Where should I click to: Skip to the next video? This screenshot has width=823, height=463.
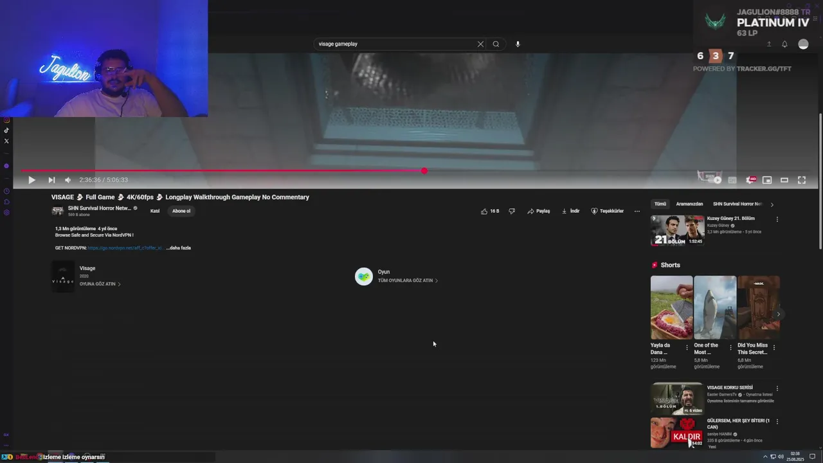[x=51, y=180]
